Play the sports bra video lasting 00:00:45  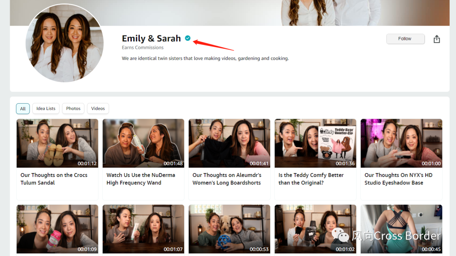tap(402, 229)
